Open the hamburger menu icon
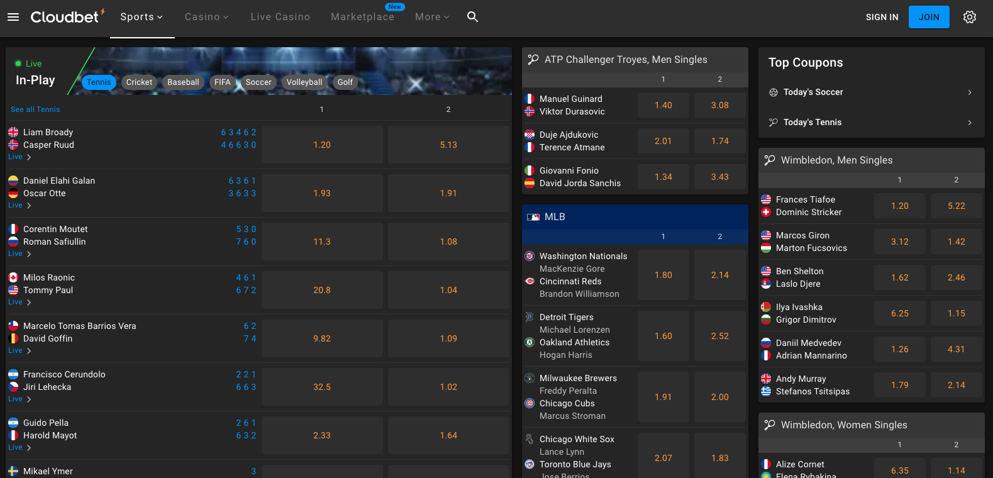The image size is (993, 478). [x=13, y=17]
